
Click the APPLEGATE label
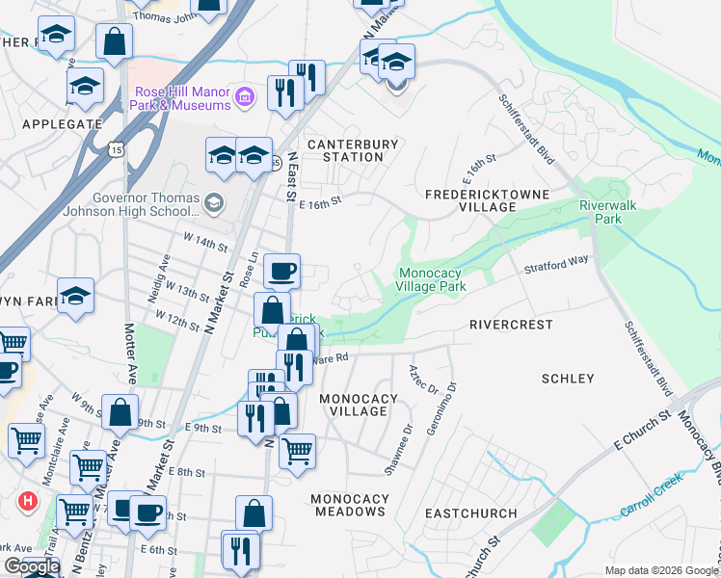[x=63, y=124]
